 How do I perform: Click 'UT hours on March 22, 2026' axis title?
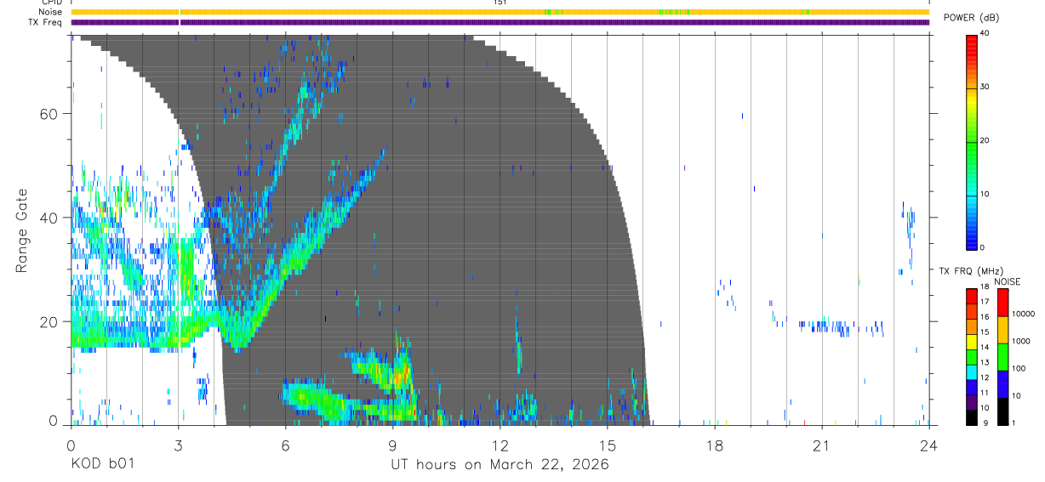click(500, 465)
